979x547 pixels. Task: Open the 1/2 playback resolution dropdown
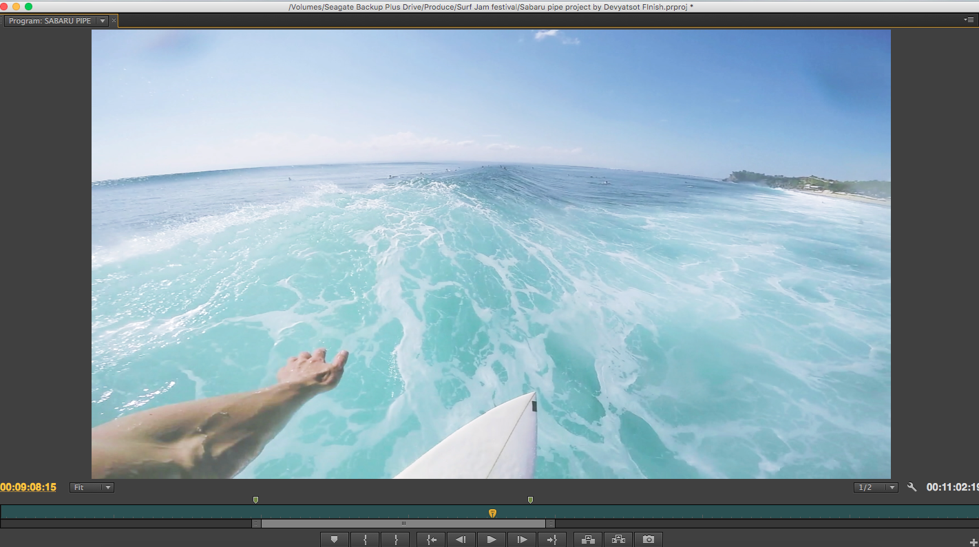click(x=876, y=487)
